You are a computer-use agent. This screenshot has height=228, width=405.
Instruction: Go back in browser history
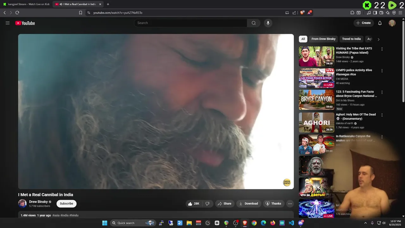(5, 13)
